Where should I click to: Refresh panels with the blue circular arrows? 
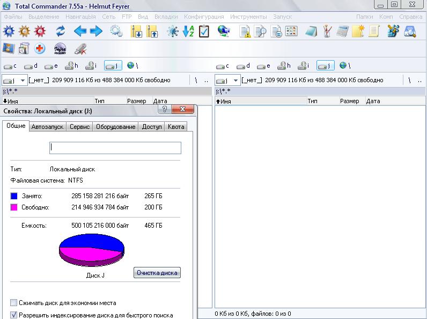[x=60, y=31]
